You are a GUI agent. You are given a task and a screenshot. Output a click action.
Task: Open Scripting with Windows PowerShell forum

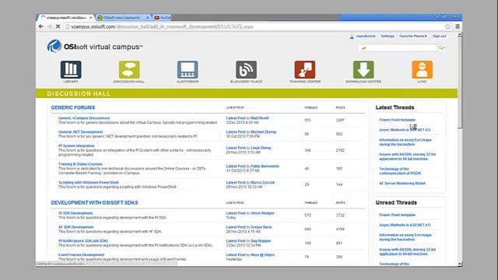(88, 183)
